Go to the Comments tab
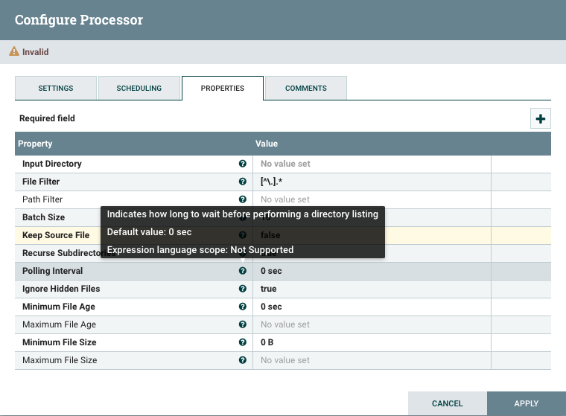566x416 pixels. [x=305, y=88]
